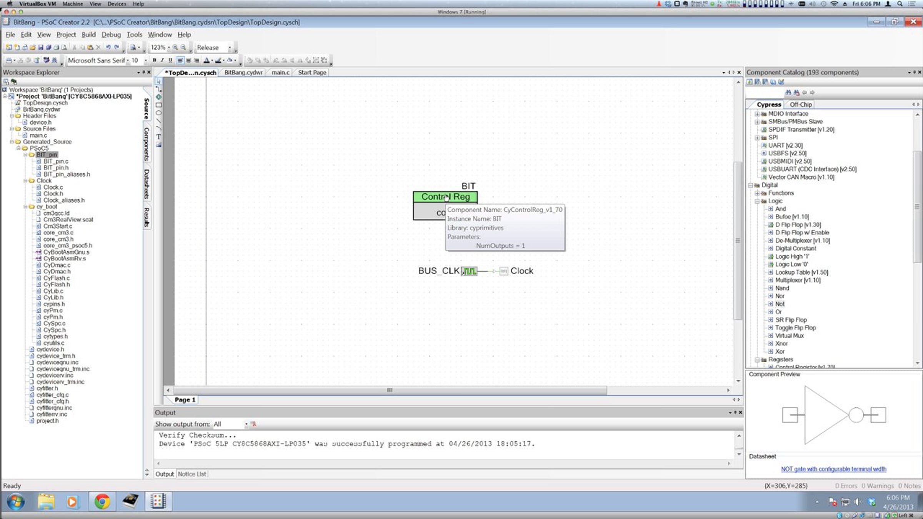Open the font name dropdown
The height and width of the screenshot is (519, 923).
127,61
